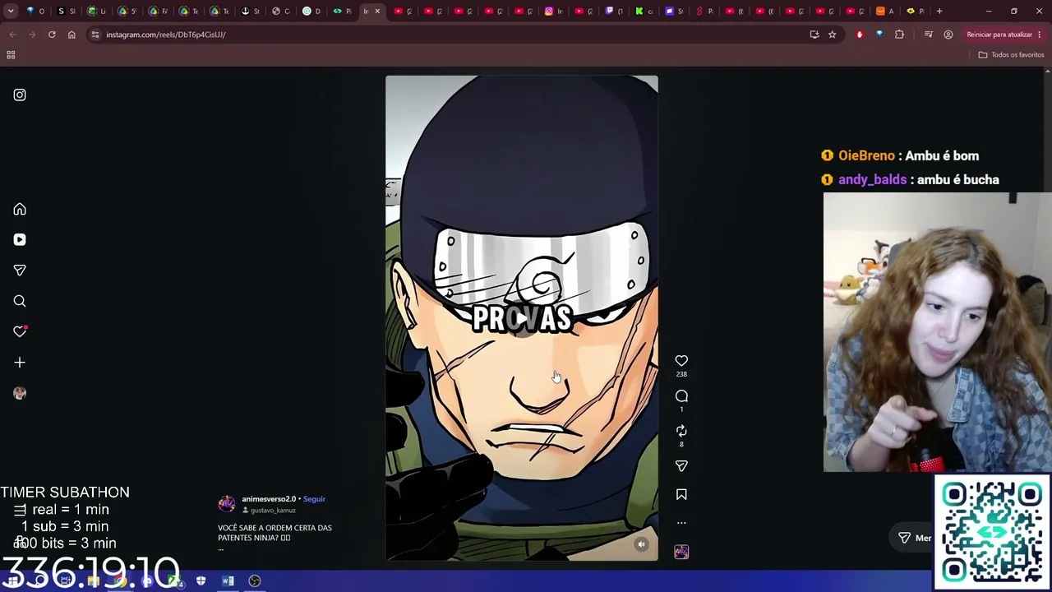Repost the reel with the repost icon
Image resolution: width=1052 pixels, height=592 pixels.
click(681, 431)
